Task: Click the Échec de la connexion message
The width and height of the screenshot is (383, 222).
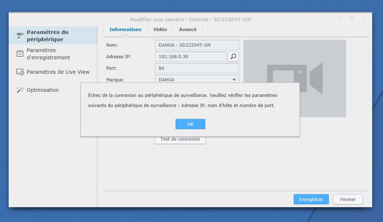Action: 182,100
